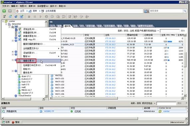Click the tree panel scroll-up arrow
The height and width of the screenshot is (126, 190).
click(46, 21)
